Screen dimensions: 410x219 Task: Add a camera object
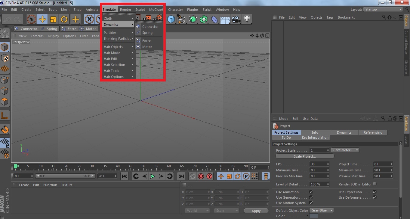point(236,19)
